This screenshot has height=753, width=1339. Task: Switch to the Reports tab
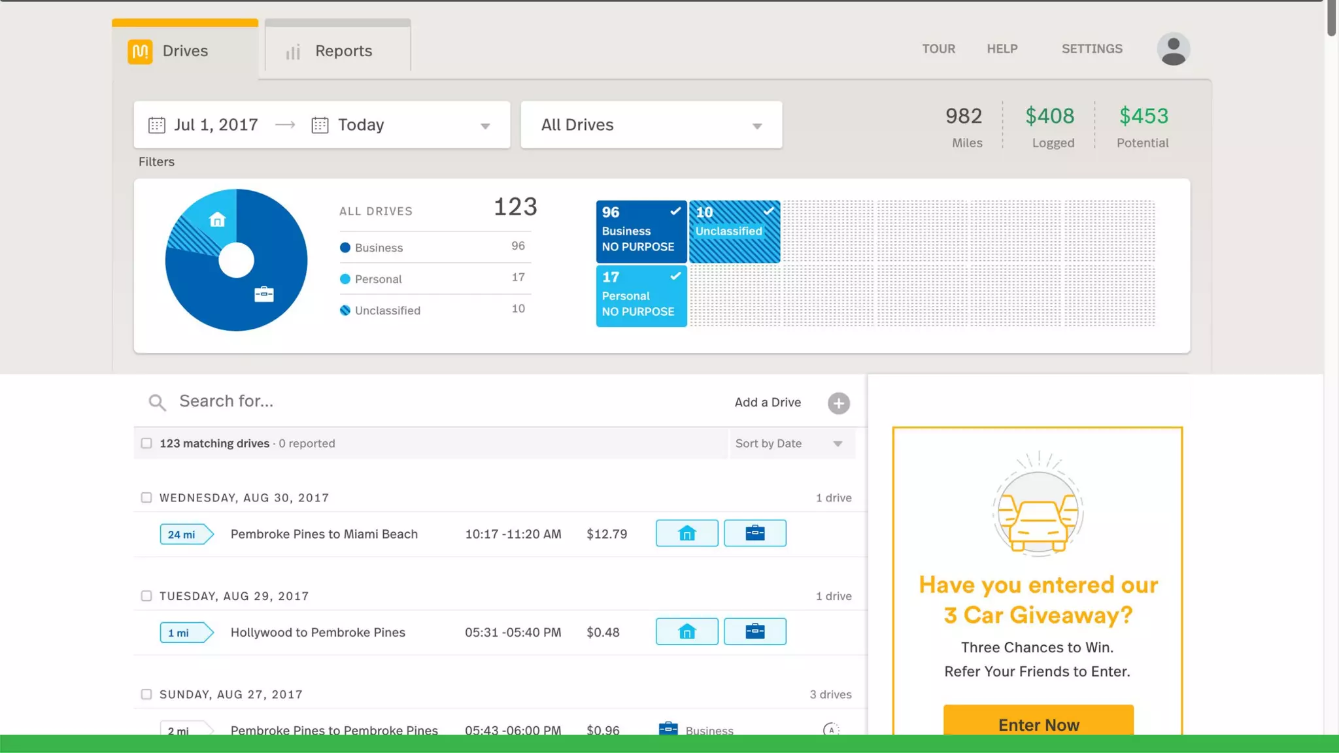tap(337, 51)
